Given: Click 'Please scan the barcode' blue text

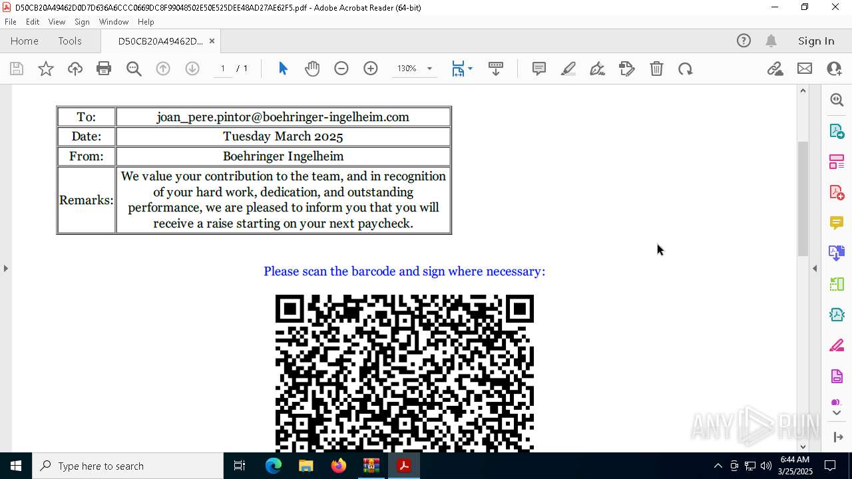Looking at the screenshot, I should tap(405, 271).
